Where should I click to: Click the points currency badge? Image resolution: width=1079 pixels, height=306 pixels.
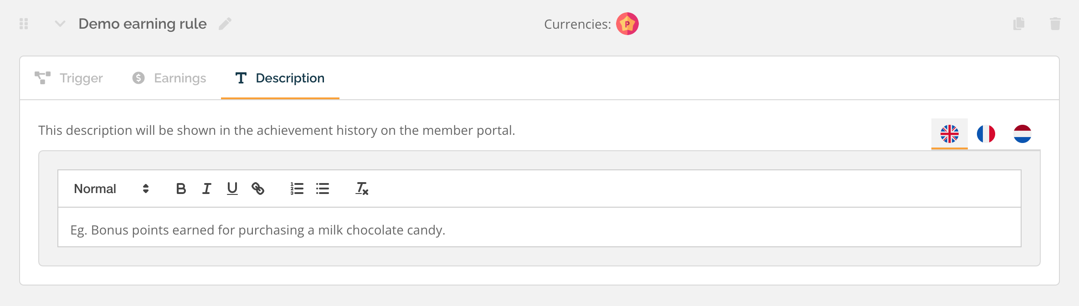(627, 24)
